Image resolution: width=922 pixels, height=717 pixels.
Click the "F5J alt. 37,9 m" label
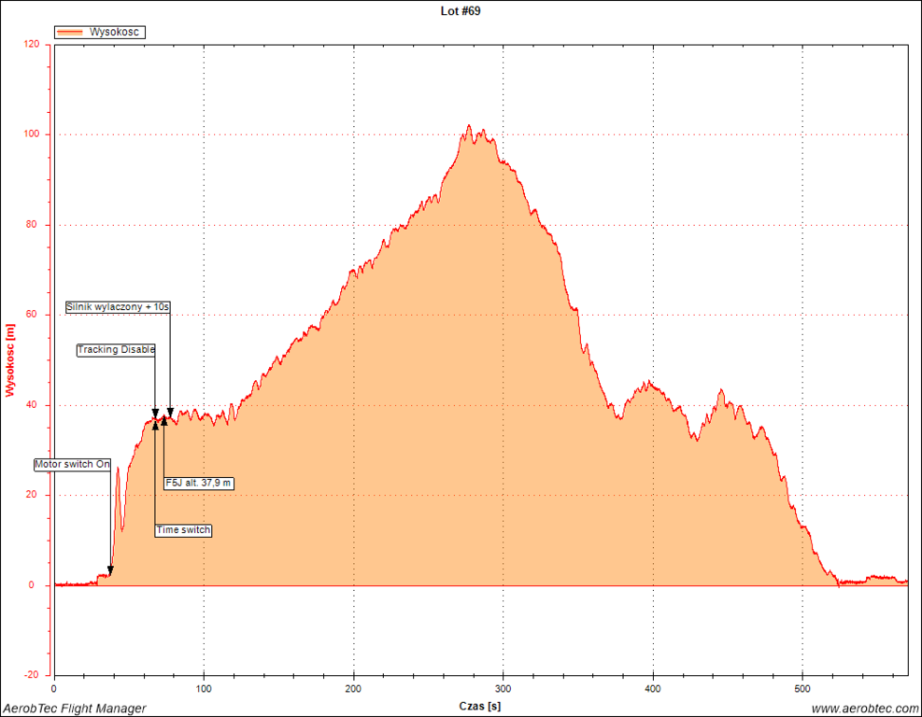(198, 484)
